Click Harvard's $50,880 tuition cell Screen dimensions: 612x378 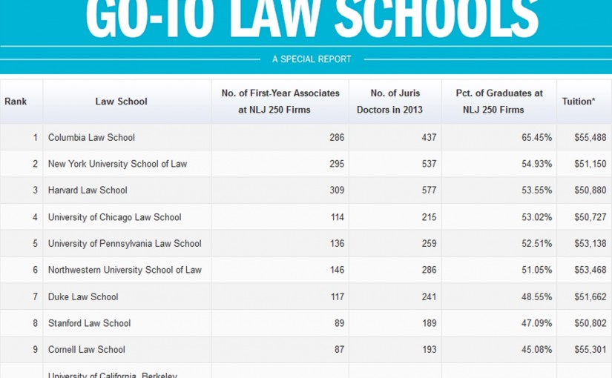(x=590, y=190)
